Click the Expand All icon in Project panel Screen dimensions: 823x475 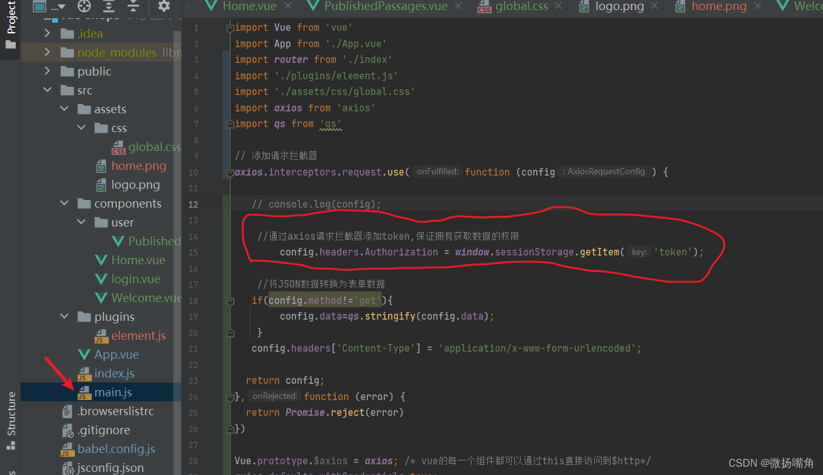(109, 6)
